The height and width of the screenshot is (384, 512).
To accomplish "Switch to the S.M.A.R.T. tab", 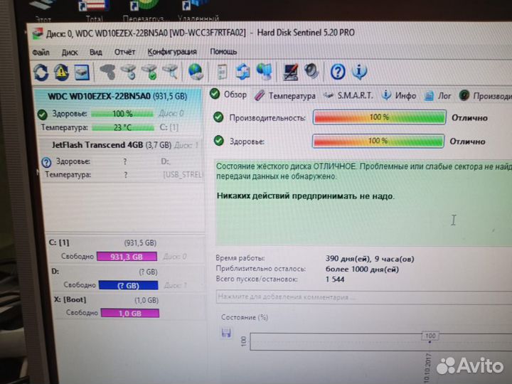I will [x=348, y=95].
